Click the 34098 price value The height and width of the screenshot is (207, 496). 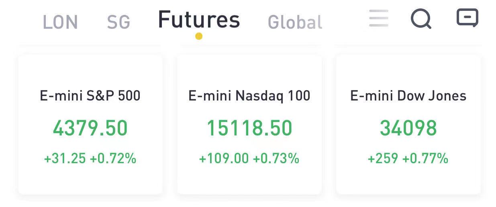408,128
